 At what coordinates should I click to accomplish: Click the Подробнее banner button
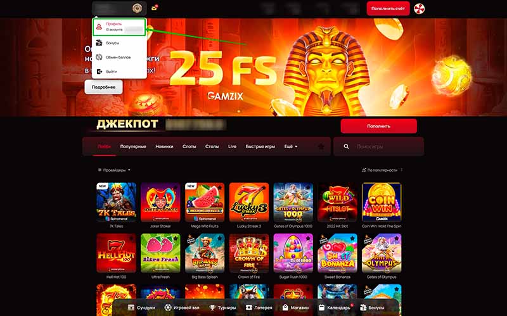coord(103,87)
